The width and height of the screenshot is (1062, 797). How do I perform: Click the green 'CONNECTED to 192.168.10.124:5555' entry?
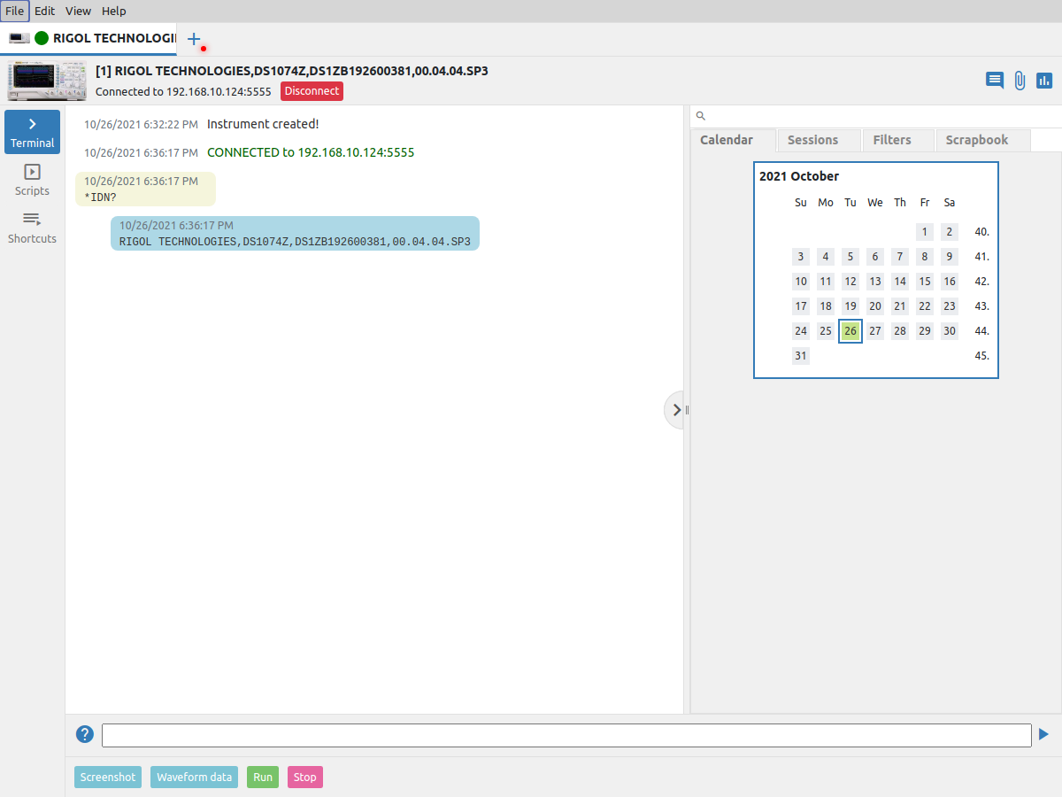pyautogui.click(x=311, y=152)
